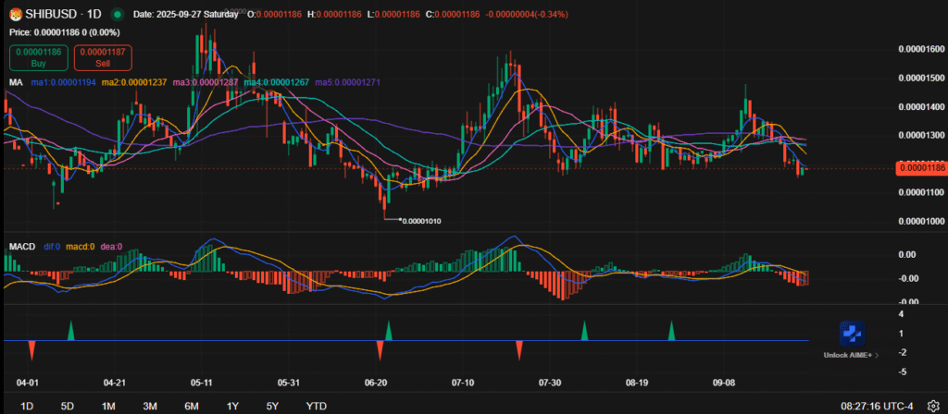Click the 0.00001000 price axis label
Image resolution: width=948 pixels, height=414 pixels.
[921, 222]
